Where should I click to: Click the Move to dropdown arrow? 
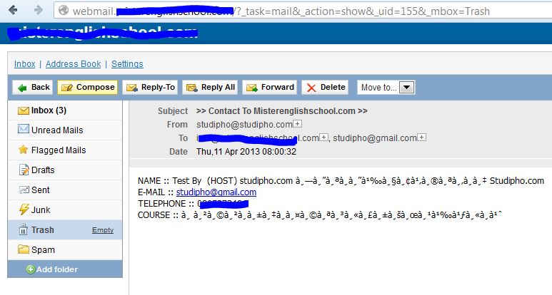point(406,88)
